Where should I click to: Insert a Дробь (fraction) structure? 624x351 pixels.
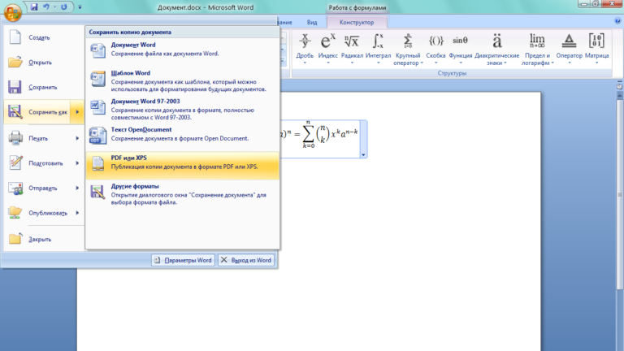click(305, 49)
